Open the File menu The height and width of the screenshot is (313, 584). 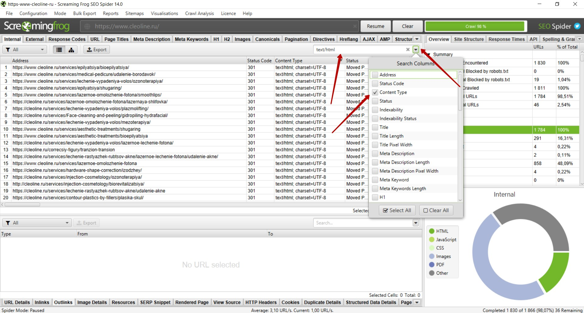point(9,13)
